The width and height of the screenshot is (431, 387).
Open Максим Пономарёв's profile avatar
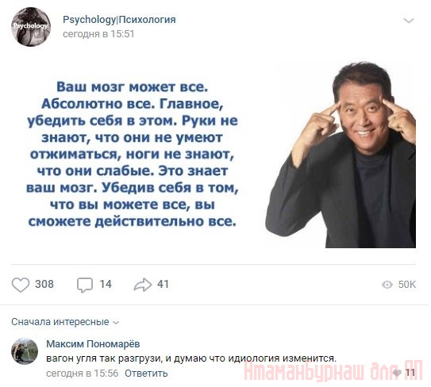click(x=25, y=351)
